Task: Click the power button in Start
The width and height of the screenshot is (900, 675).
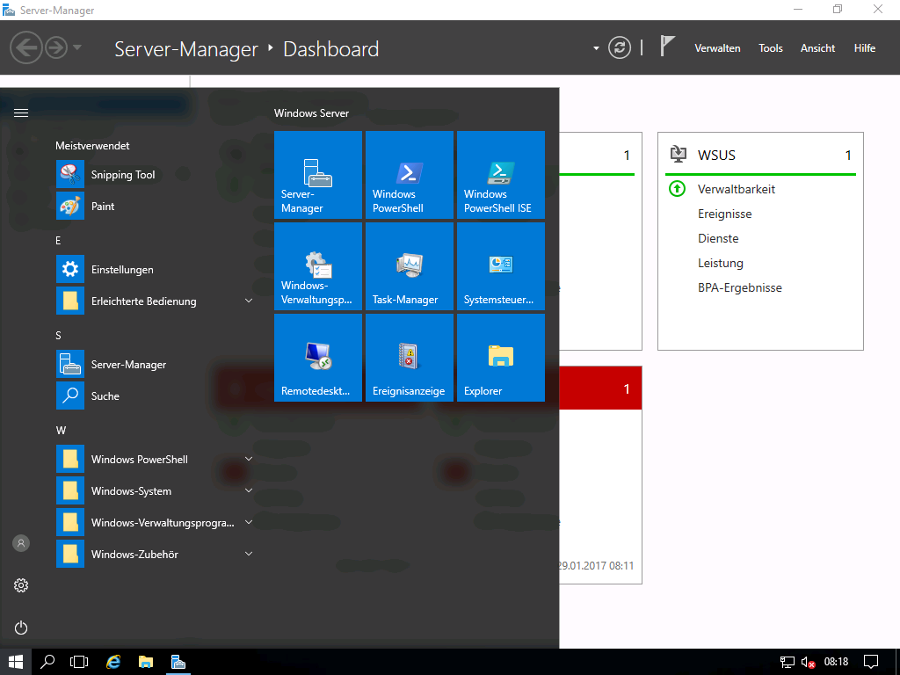Action: 21,628
